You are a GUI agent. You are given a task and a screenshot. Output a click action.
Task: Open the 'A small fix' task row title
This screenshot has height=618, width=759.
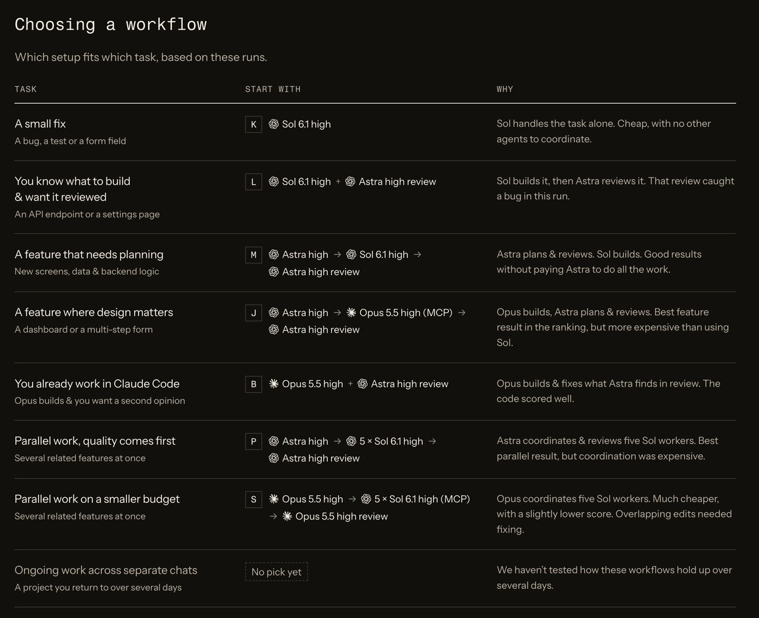[40, 124]
